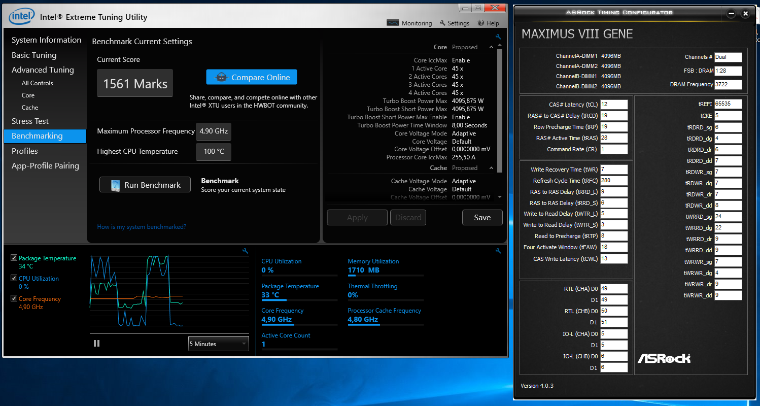The height and width of the screenshot is (406, 760).
Task: Click the Compare Online button
Action: [252, 77]
